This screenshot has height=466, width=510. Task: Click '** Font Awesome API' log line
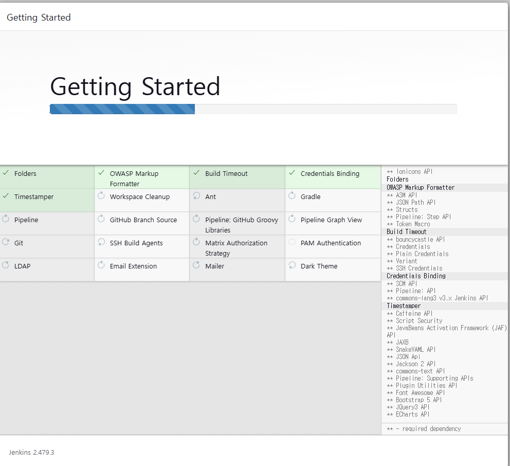(x=416, y=393)
